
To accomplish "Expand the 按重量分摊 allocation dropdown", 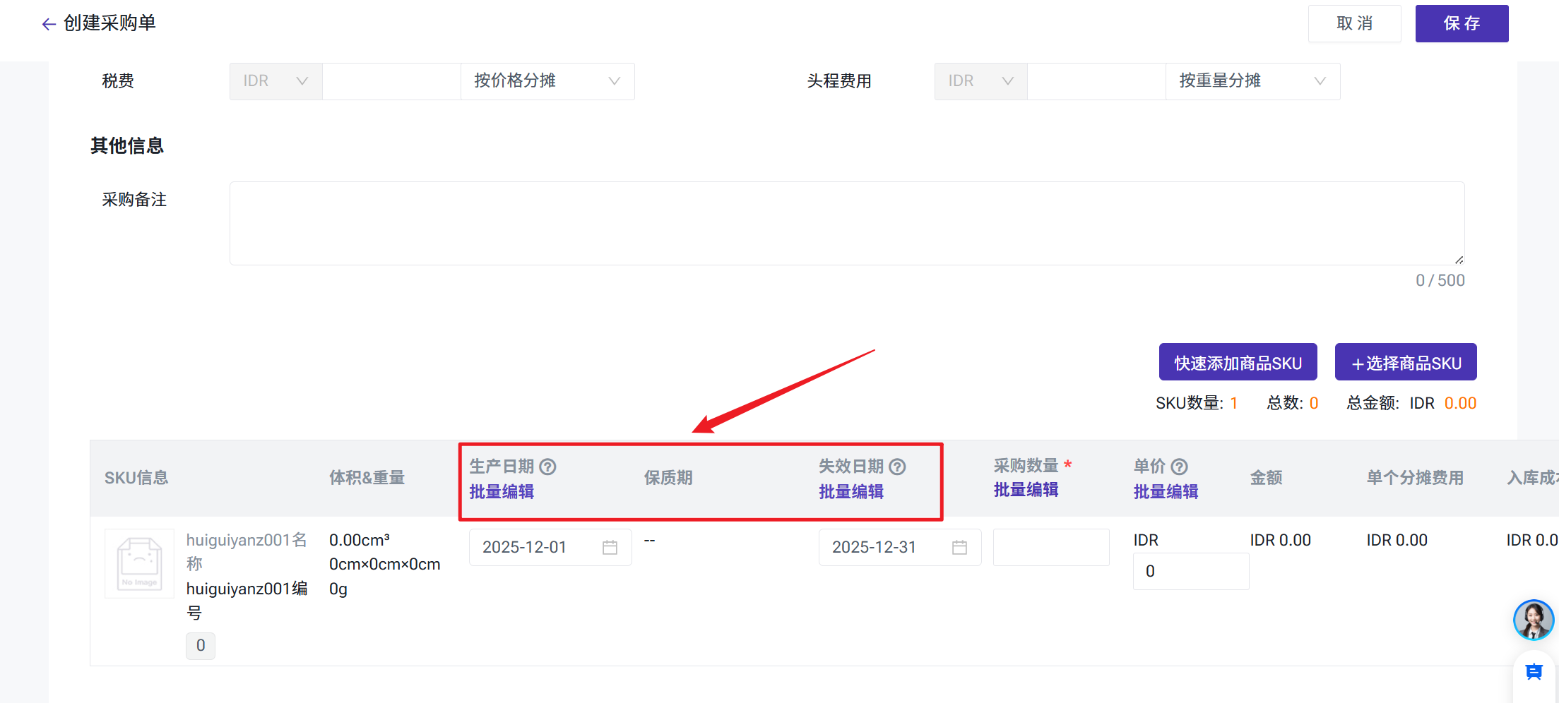I will (x=1252, y=81).
